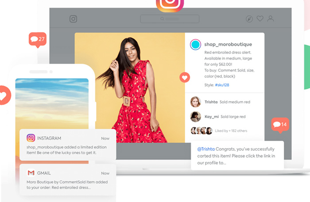Open the GMAIL notification message text
This screenshot has width=310, height=202.
[x=67, y=185]
